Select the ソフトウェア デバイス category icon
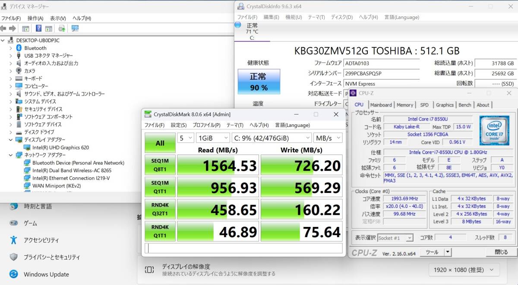 tap(19, 124)
